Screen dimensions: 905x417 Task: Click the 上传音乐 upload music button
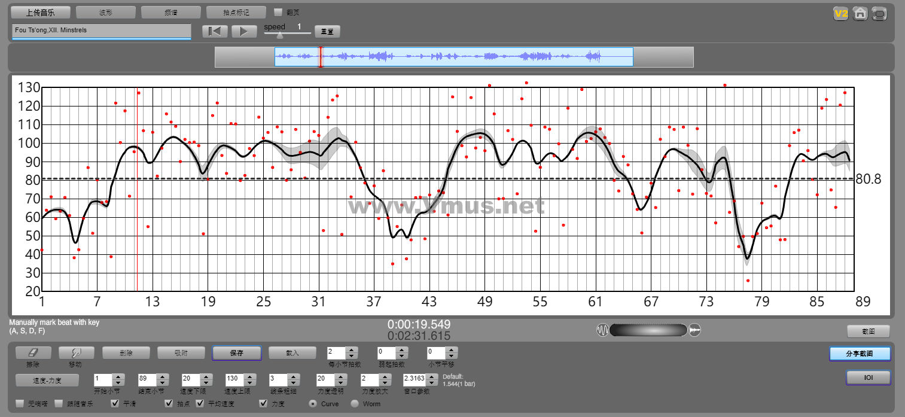(41, 13)
